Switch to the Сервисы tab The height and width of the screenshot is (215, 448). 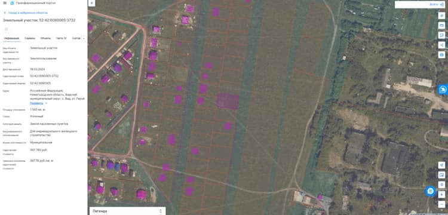pyautogui.click(x=30, y=38)
